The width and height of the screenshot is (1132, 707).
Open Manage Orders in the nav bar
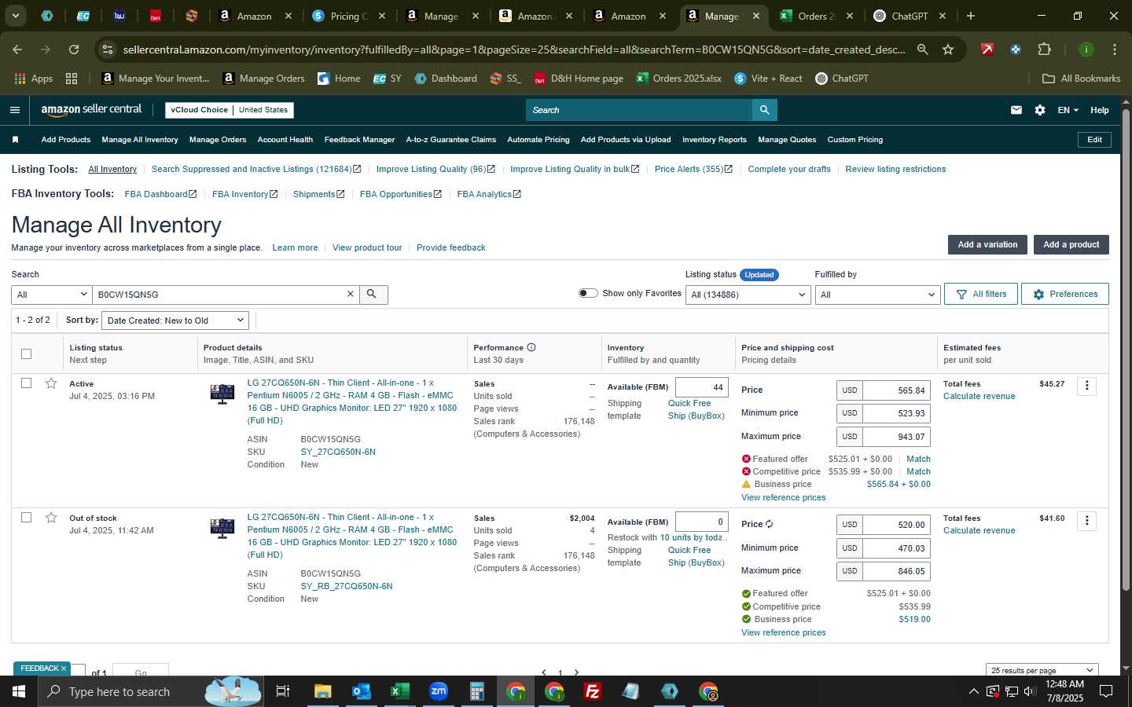[x=218, y=140]
